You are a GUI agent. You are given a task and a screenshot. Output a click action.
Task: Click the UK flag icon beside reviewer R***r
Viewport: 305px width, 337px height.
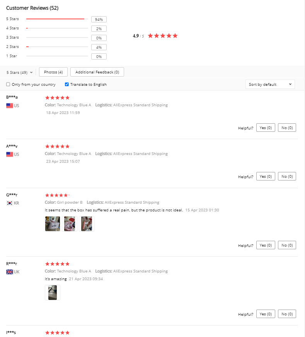pyautogui.click(x=9, y=272)
